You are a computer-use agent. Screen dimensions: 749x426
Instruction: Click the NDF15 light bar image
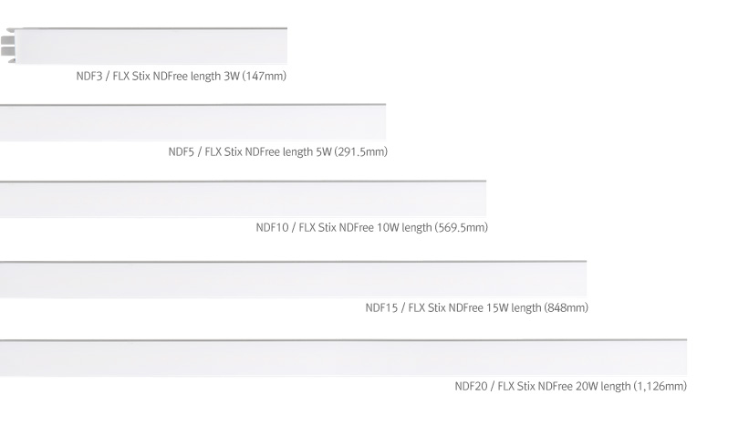click(294, 279)
